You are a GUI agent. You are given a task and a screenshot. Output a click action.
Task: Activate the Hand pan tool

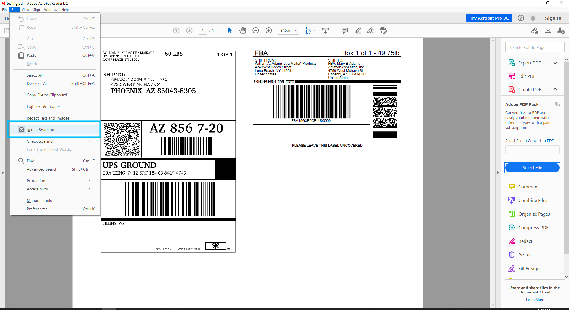pos(243,30)
